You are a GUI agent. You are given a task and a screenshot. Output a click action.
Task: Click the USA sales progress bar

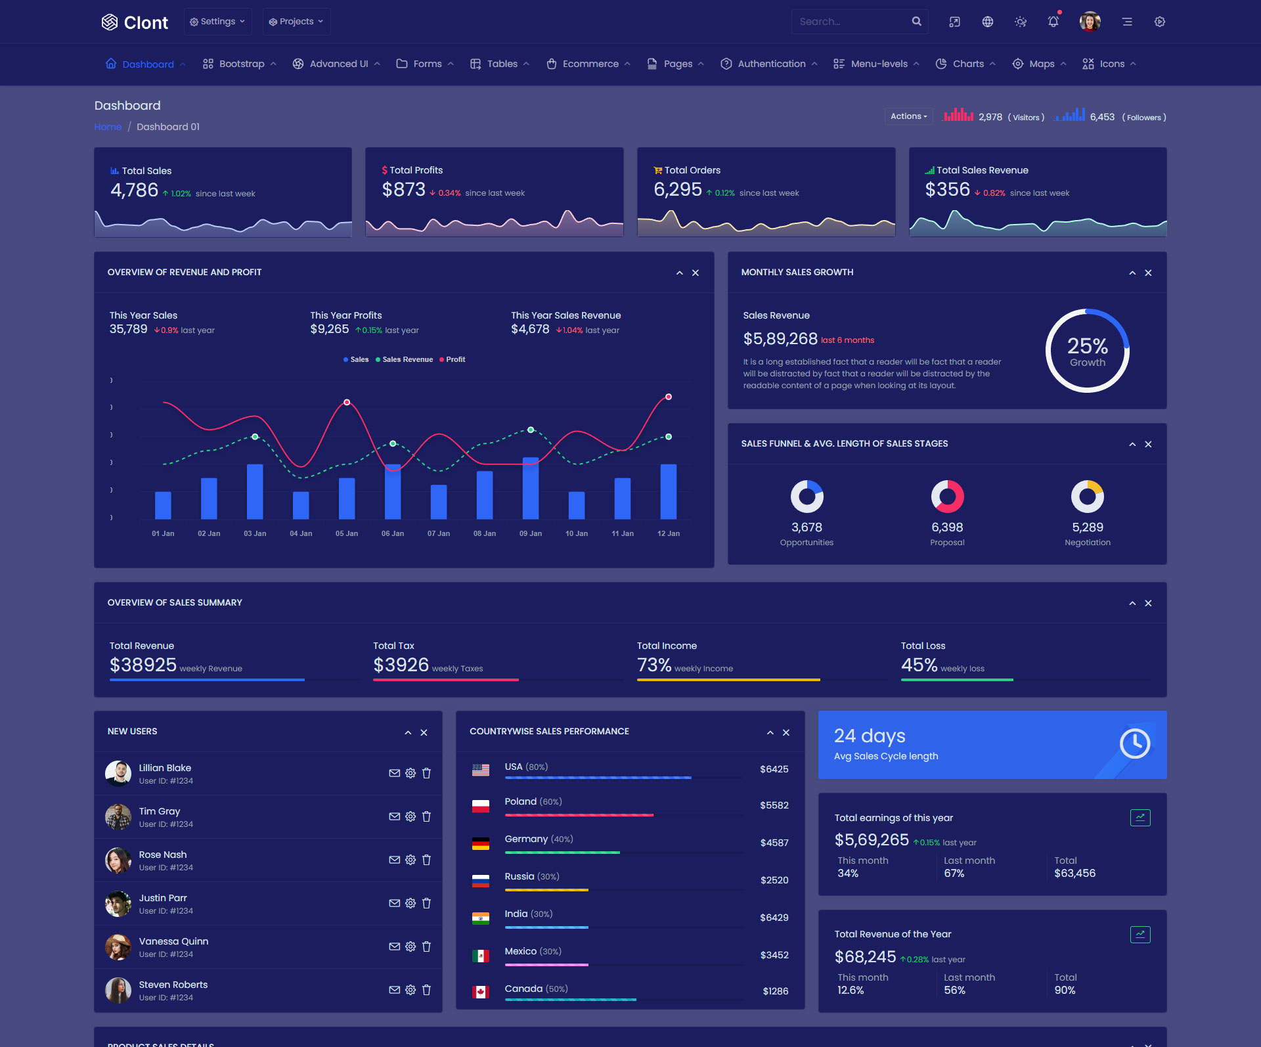[x=597, y=778]
